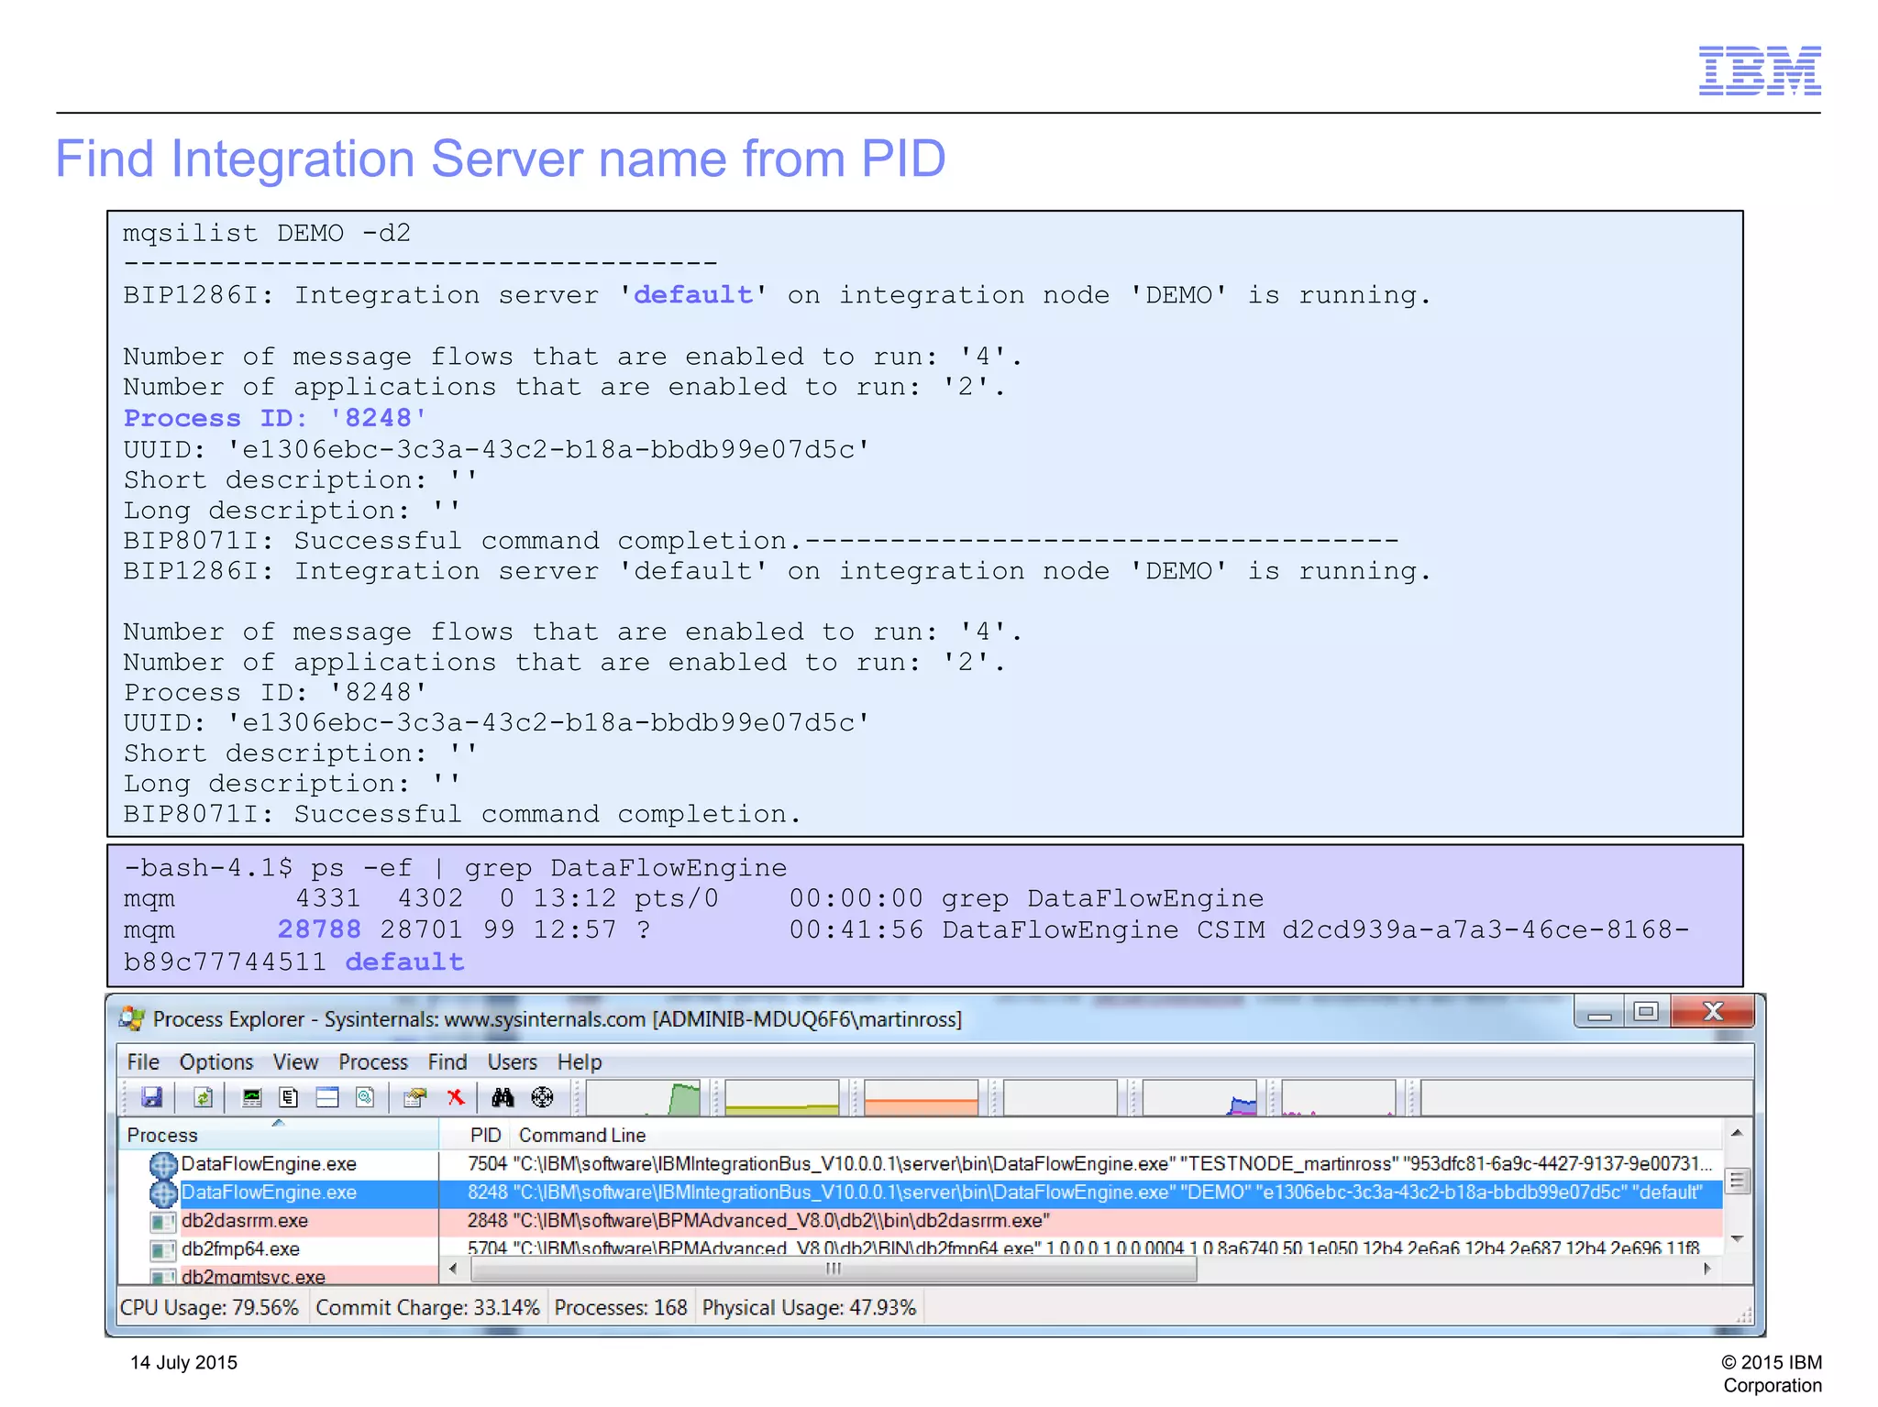
Task: Click the vertical scrollbar down arrow
Action: pos(1737,1239)
